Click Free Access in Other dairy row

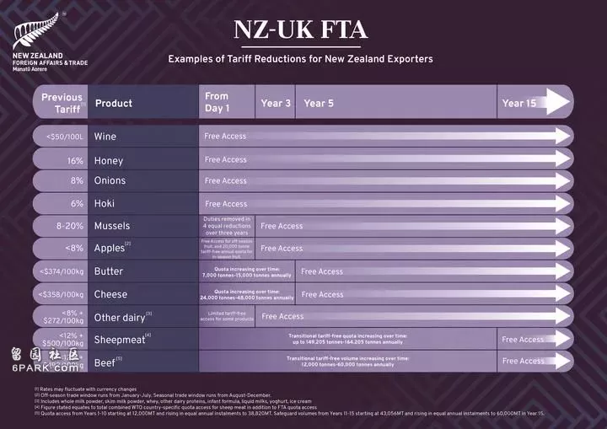click(x=282, y=316)
